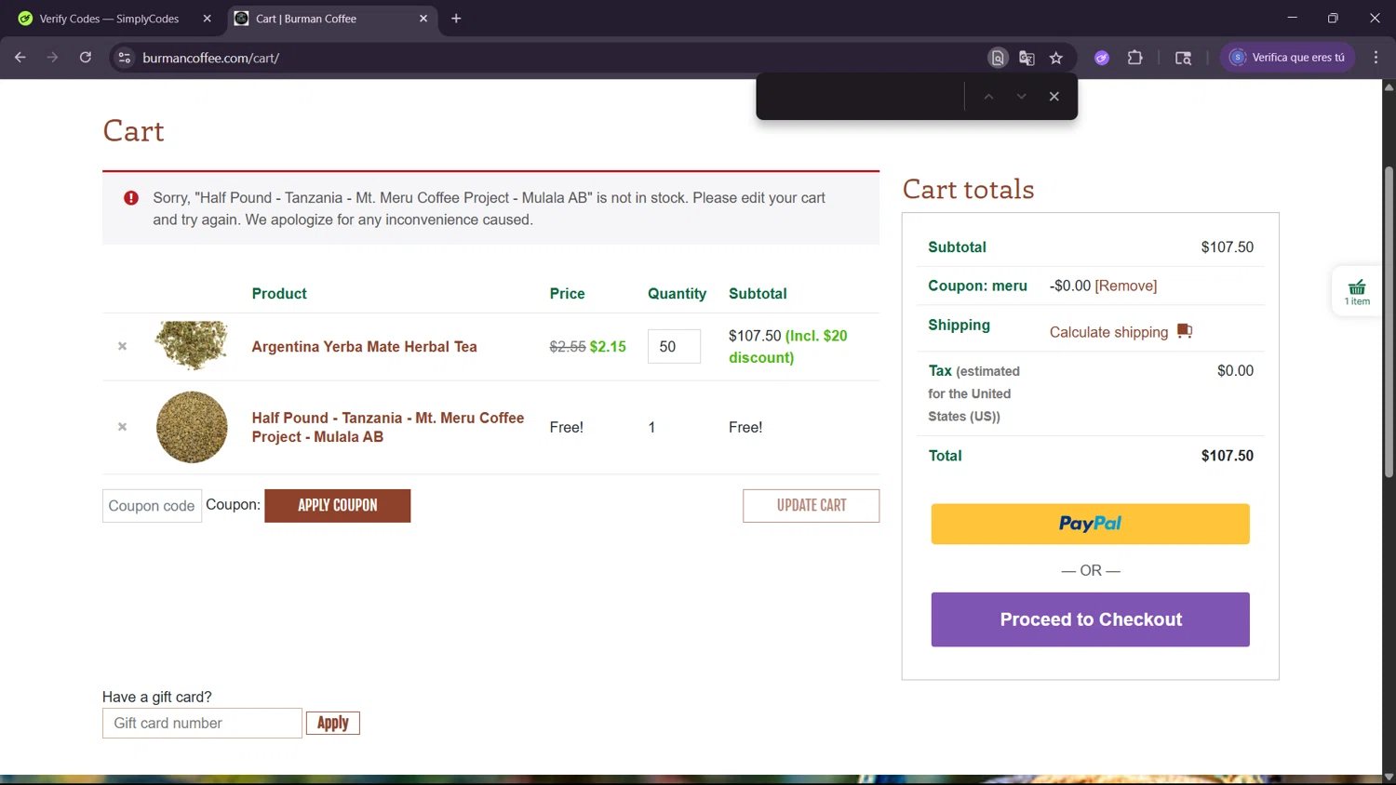This screenshot has height=785, width=1396.
Task: Click the Update Cart button
Action: [x=811, y=506]
